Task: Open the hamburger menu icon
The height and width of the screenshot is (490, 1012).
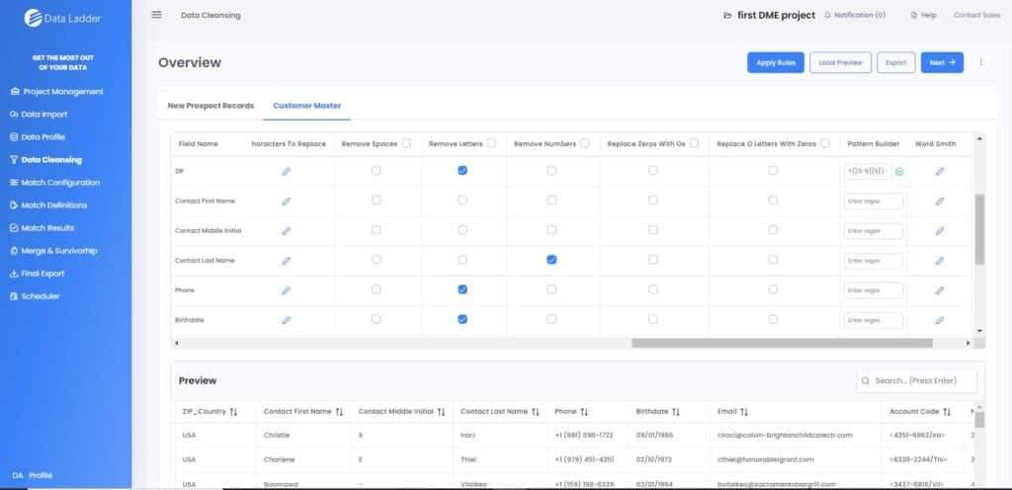Action: (156, 15)
